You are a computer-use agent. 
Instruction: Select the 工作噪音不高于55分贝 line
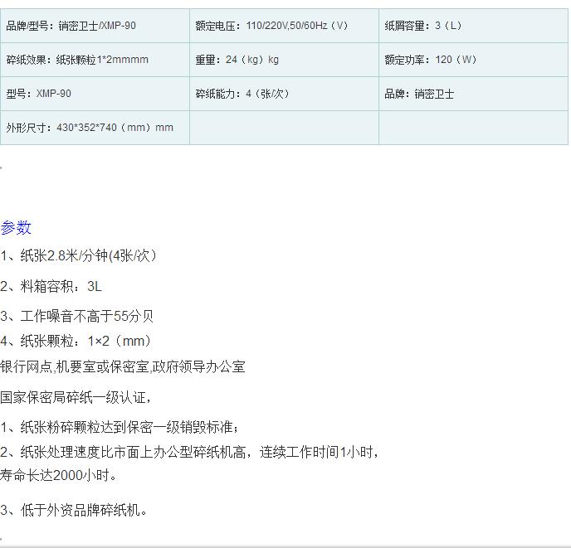click(x=77, y=316)
